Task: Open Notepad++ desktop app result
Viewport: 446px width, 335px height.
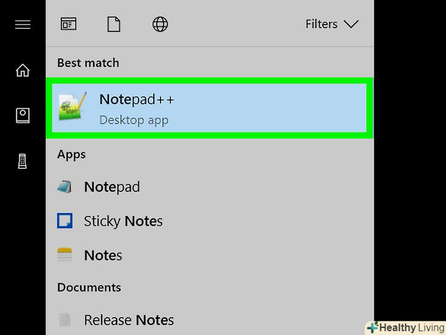Action: pyautogui.click(x=210, y=108)
